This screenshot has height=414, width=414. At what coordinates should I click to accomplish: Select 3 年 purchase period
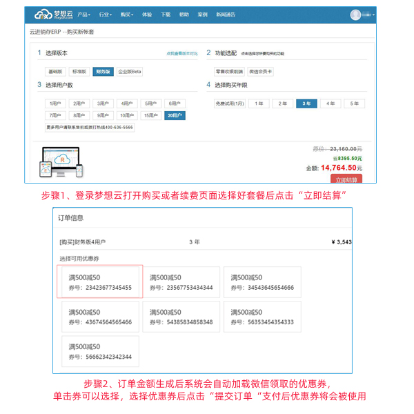306,103
